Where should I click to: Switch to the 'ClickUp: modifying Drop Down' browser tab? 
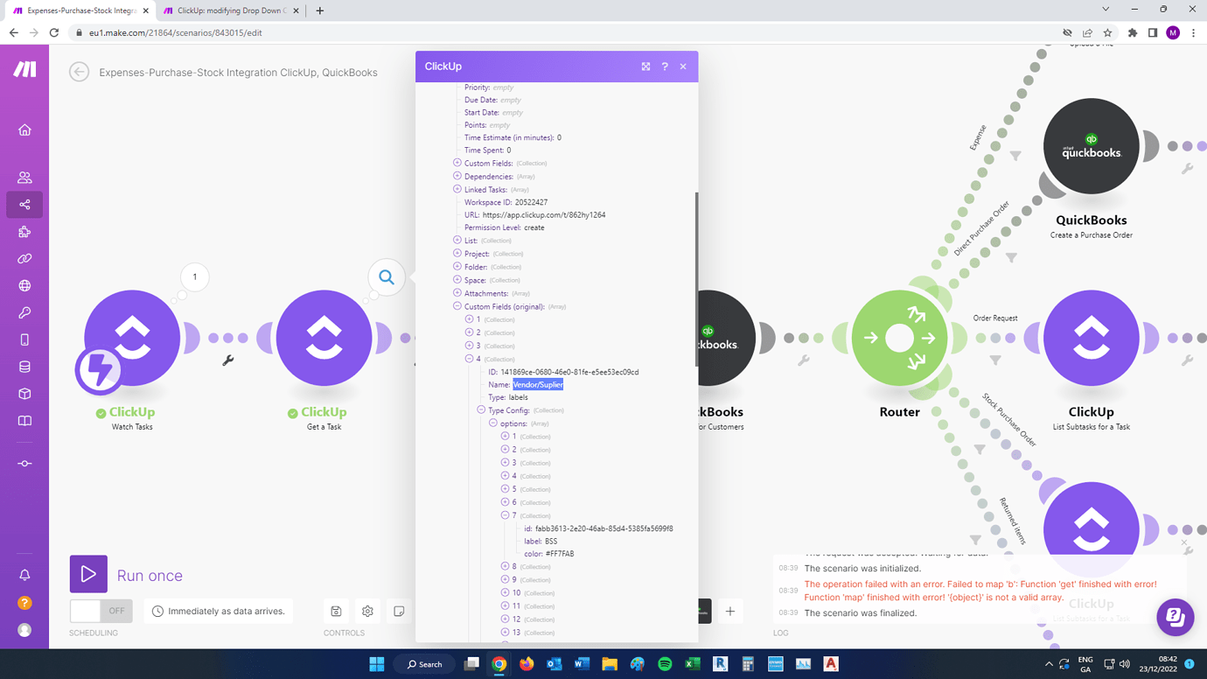[x=230, y=12]
